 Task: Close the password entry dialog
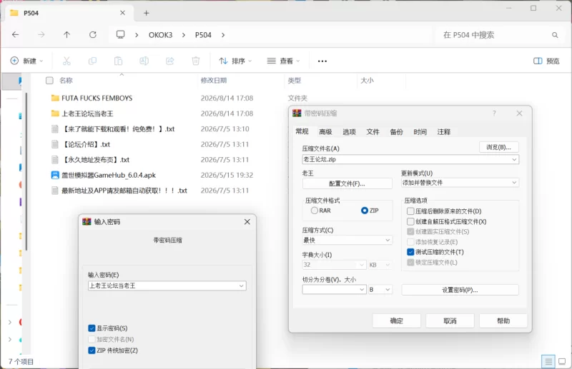coord(247,222)
